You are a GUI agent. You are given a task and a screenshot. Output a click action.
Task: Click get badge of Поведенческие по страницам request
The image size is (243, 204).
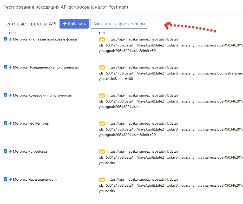point(102,67)
